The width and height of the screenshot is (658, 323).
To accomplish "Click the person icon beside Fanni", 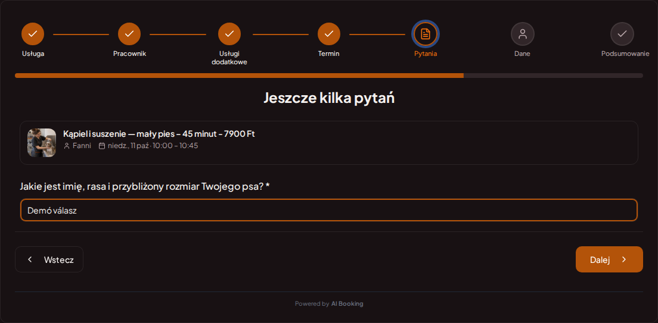I will tap(66, 146).
